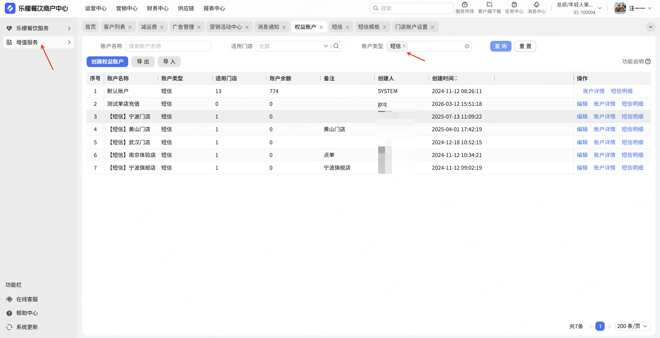The width and height of the screenshot is (660, 338).
Task: Open 运营中心 menu
Action: point(96,8)
